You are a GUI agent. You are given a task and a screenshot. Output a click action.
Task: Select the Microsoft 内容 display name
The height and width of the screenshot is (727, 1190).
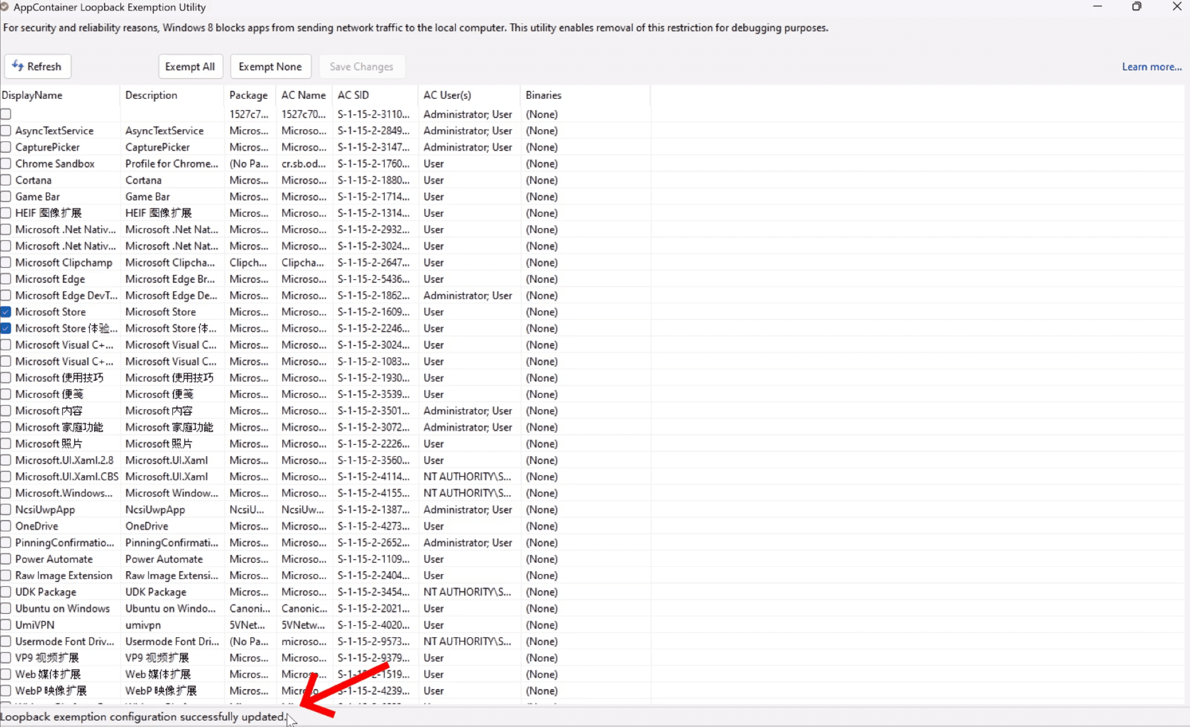pyautogui.click(x=49, y=411)
